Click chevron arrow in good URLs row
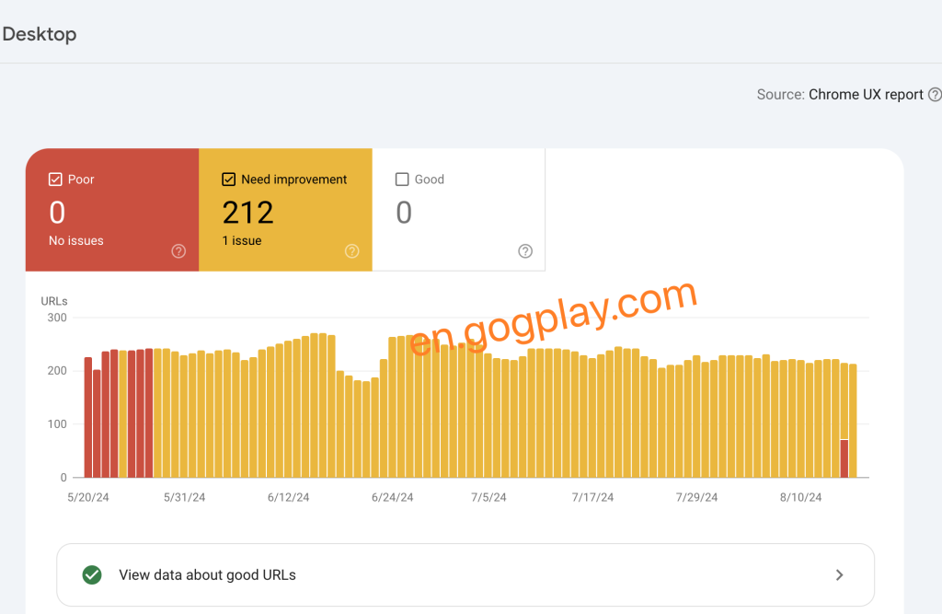This screenshot has height=614, width=942. pos(839,575)
